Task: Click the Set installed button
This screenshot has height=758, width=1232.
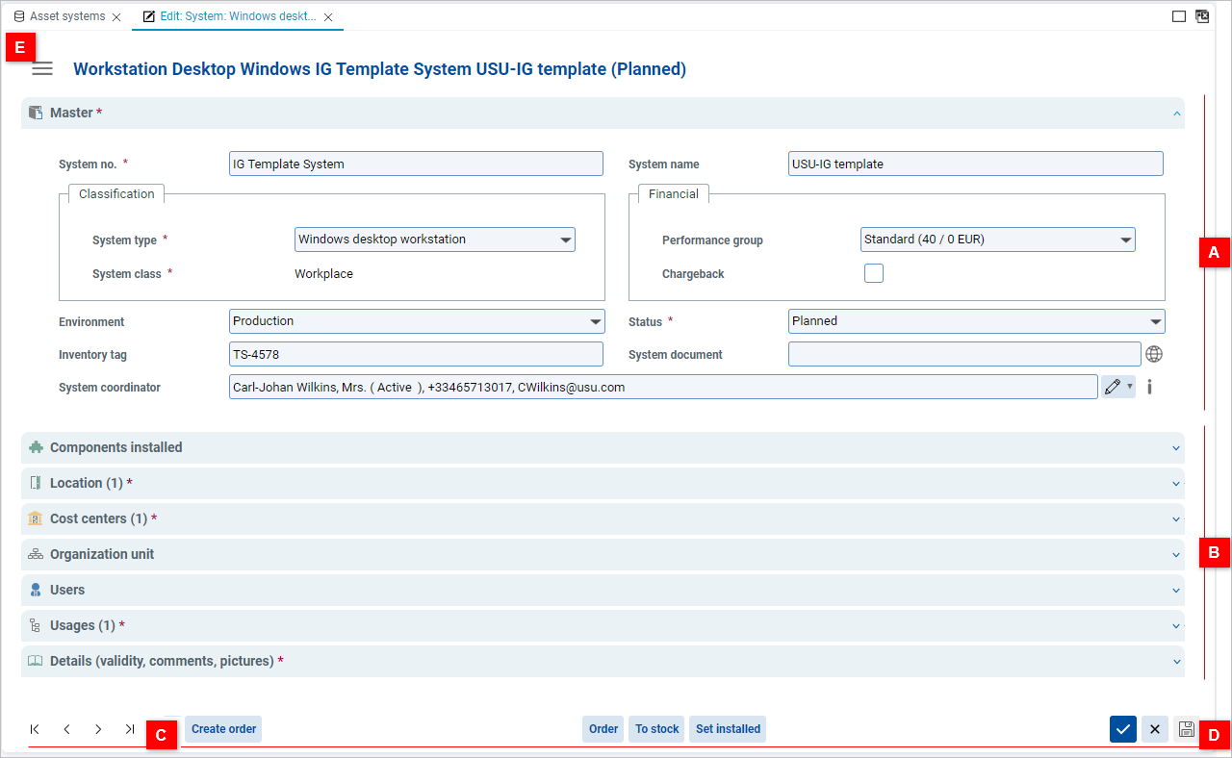Action: coord(728,729)
